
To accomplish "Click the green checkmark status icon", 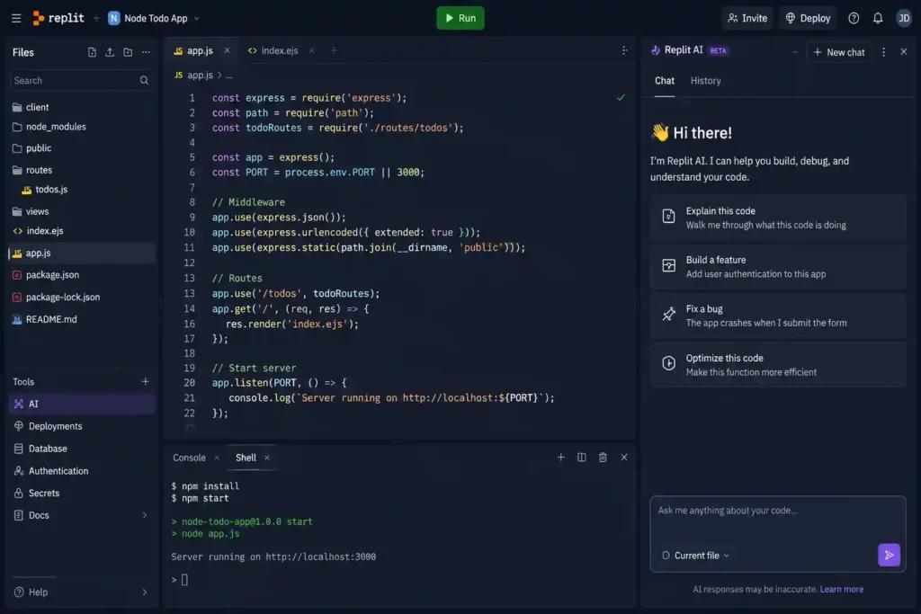I will pyautogui.click(x=621, y=97).
